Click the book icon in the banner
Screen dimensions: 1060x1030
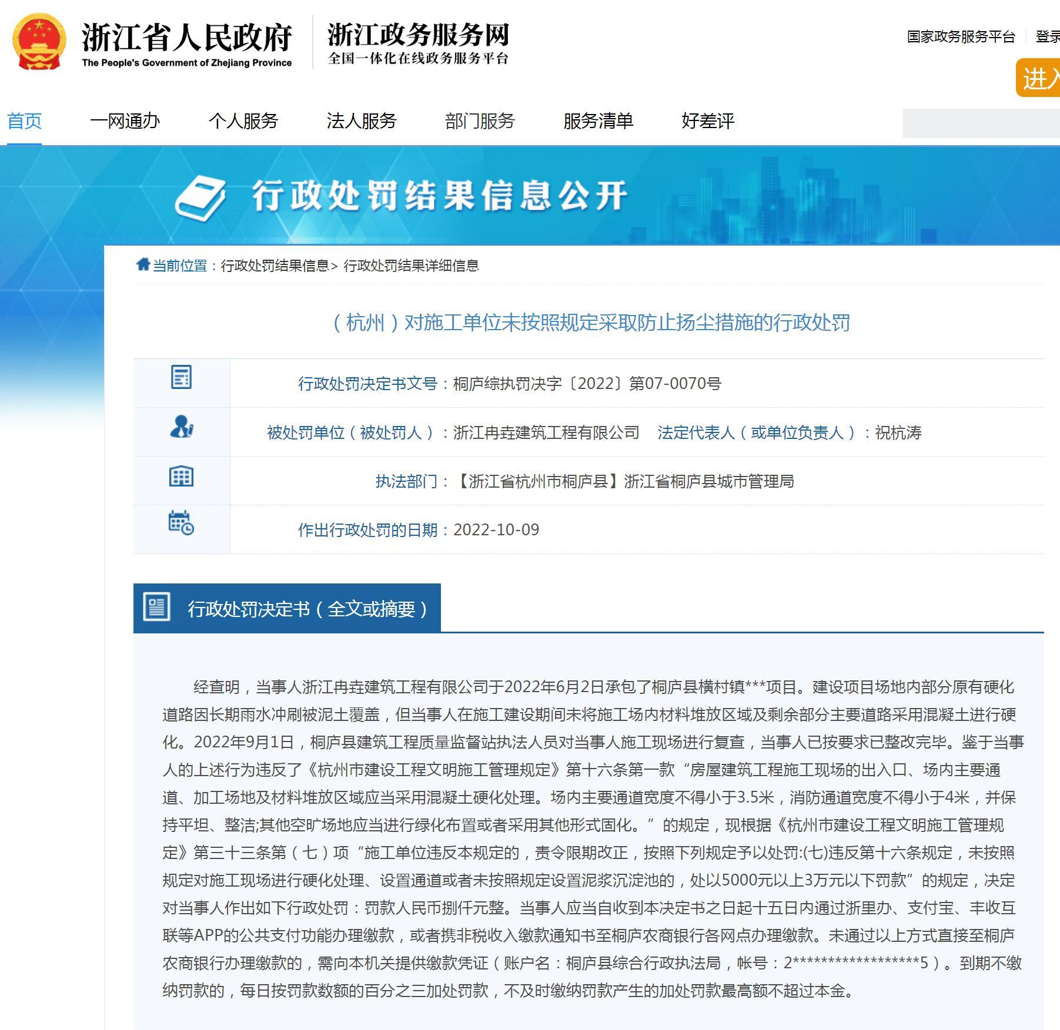coord(200,199)
